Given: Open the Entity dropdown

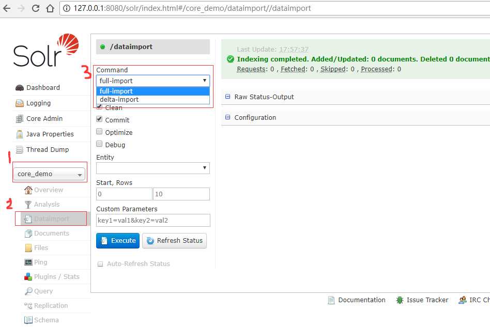Looking at the screenshot, I should (153, 168).
